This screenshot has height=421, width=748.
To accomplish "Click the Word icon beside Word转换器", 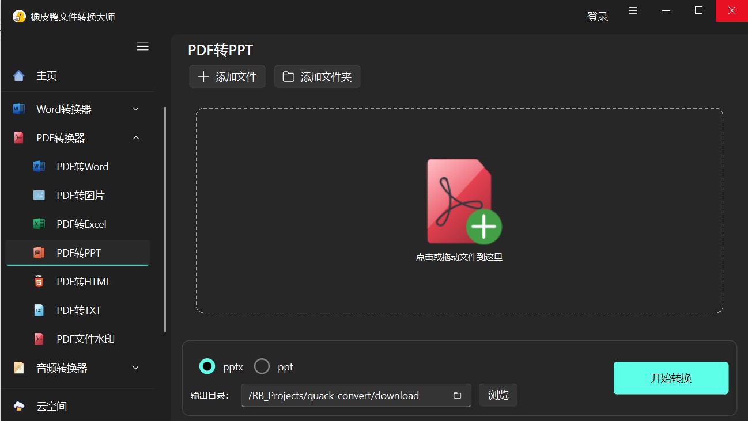I will click(19, 109).
